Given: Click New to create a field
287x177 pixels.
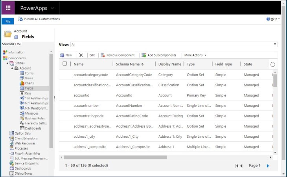Looking at the screenshot, I should (66, 55).
